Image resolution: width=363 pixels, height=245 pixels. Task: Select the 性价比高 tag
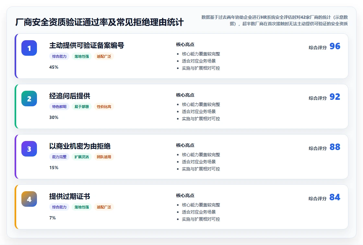[x=104, y=107]
